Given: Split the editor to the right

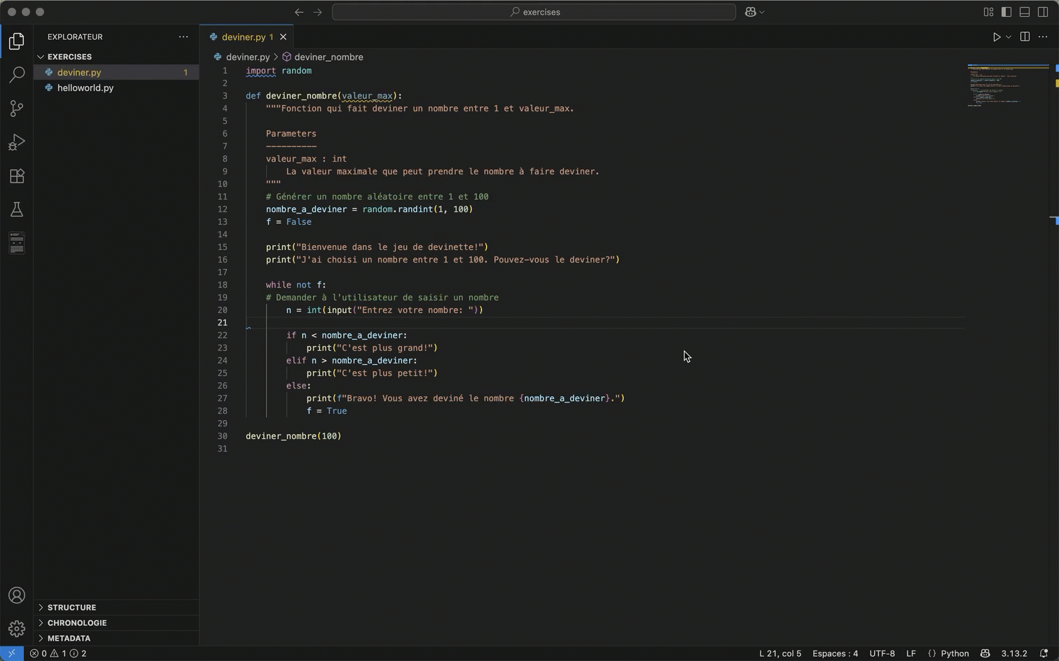Looking at the screenshot, I should coord(1025,37).
